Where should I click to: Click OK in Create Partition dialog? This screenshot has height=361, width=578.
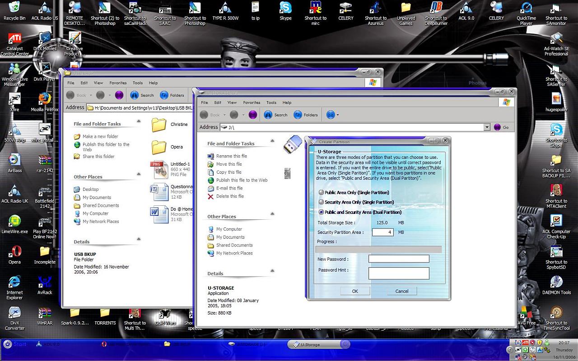click(355, 291)
